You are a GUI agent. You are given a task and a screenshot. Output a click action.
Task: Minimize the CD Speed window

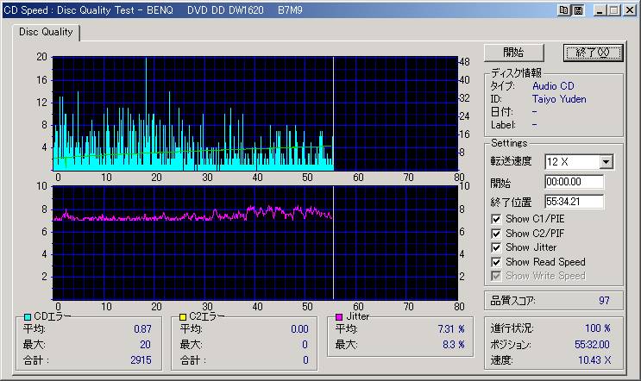click(x=598, y=10)
